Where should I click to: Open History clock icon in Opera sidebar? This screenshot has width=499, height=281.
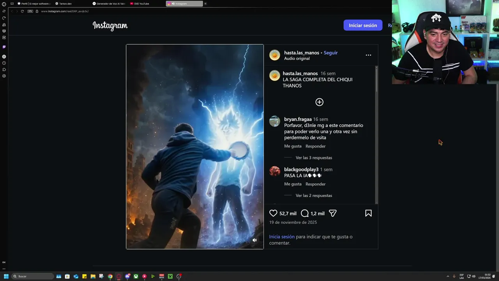click(x=4, y=63)
